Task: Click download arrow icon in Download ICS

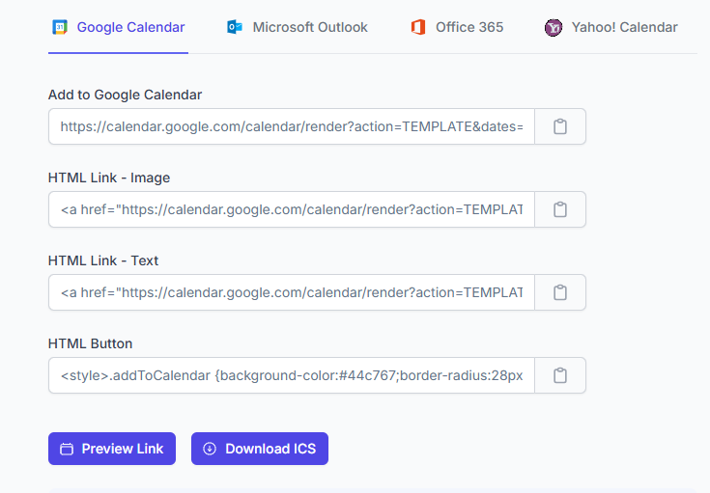Action: coord(210,449)
